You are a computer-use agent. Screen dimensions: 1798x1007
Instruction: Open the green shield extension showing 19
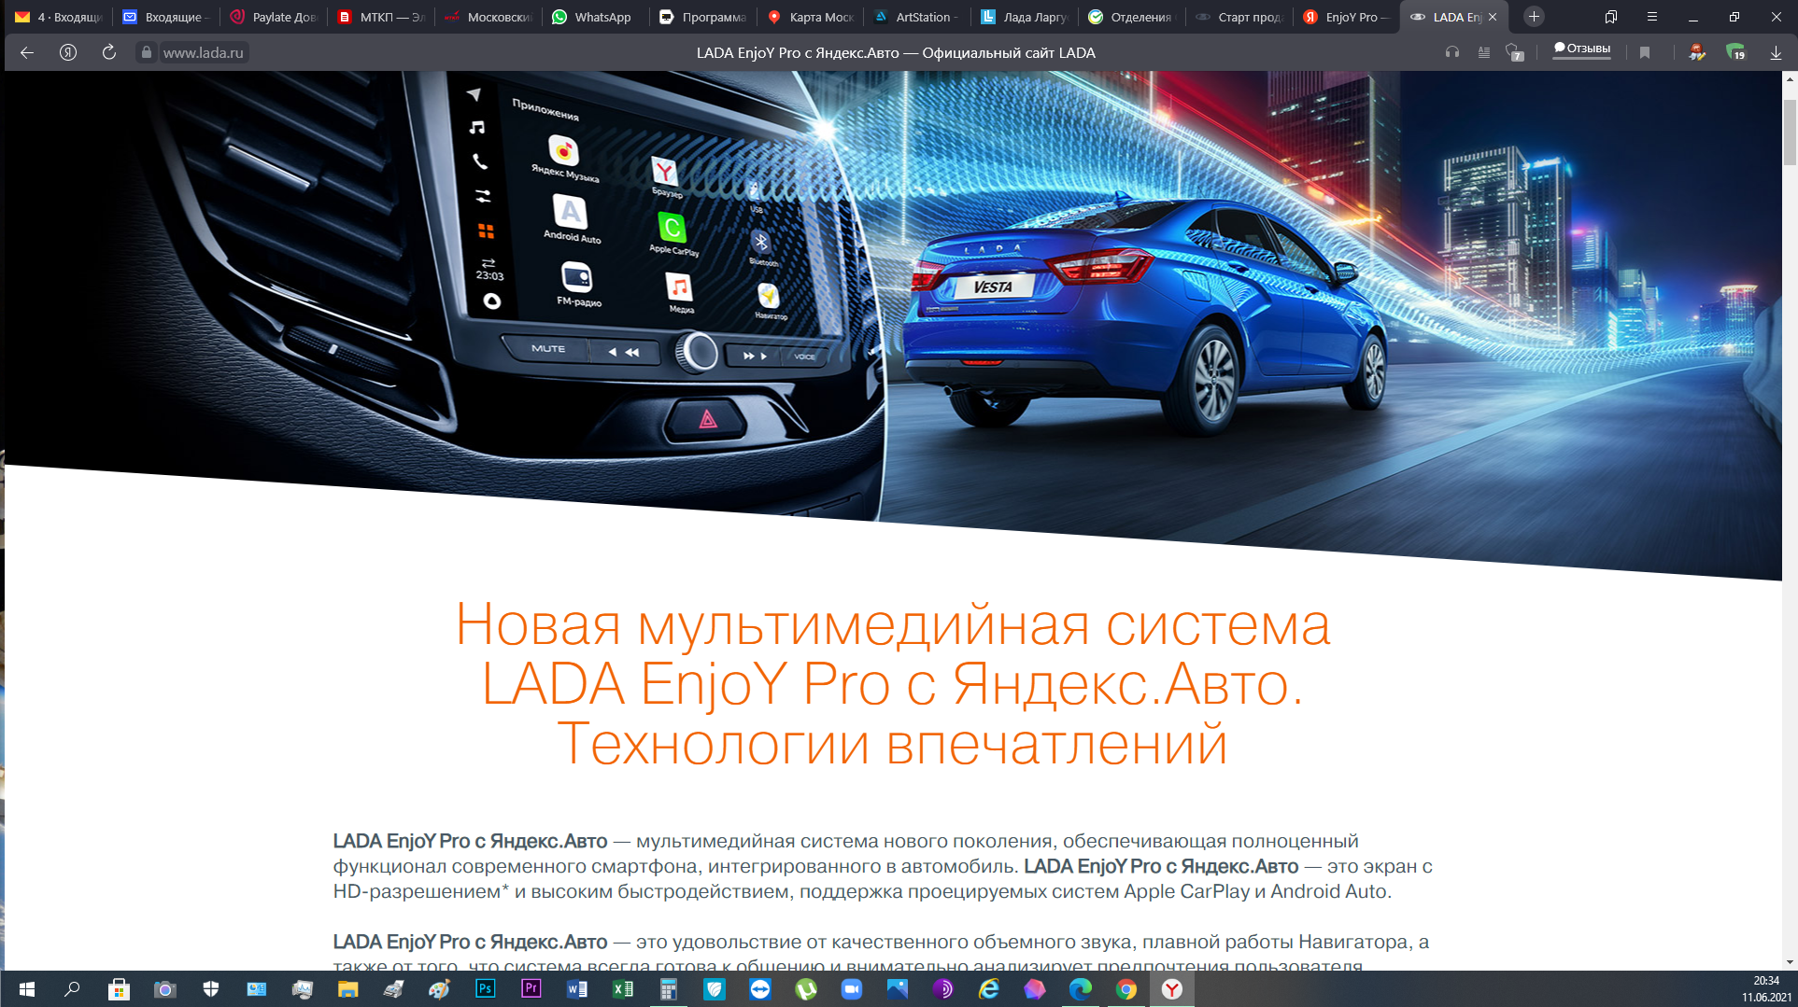click(1735, 52)
